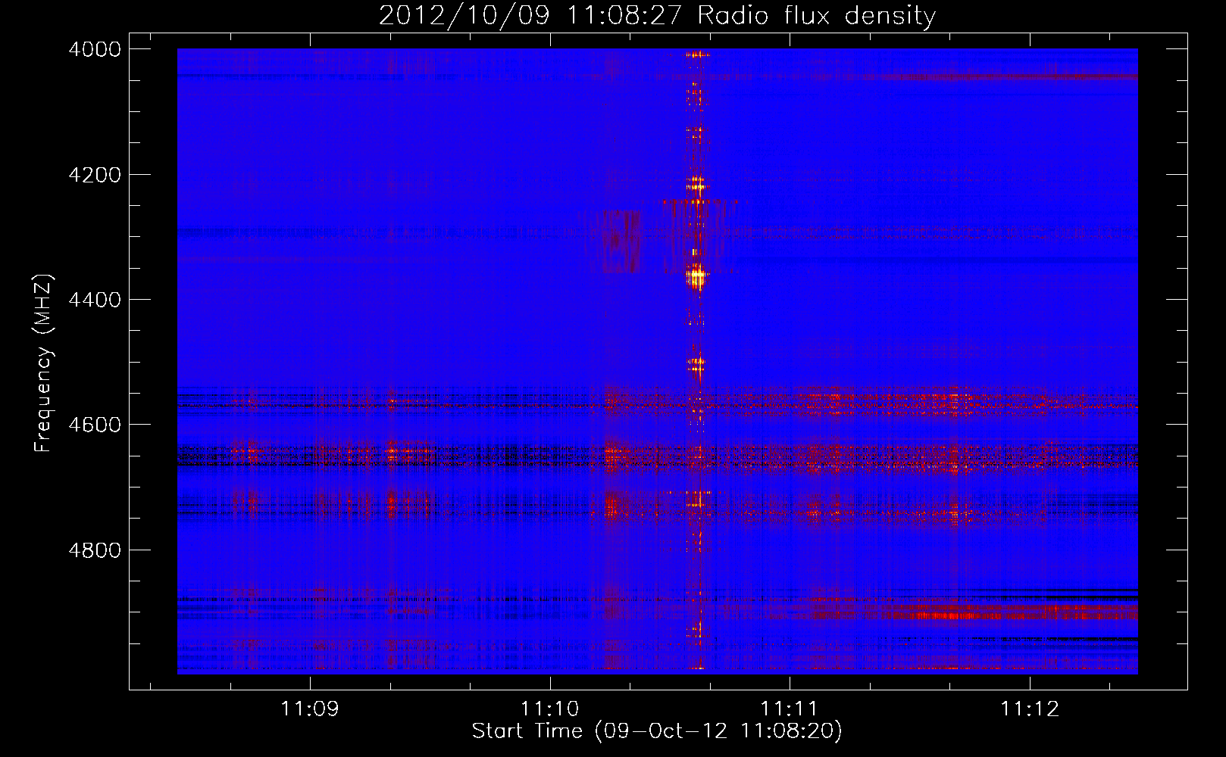Click the "4400" frequency tick label
Viewport: 1226px width, 757px height.
pos(95,300)
